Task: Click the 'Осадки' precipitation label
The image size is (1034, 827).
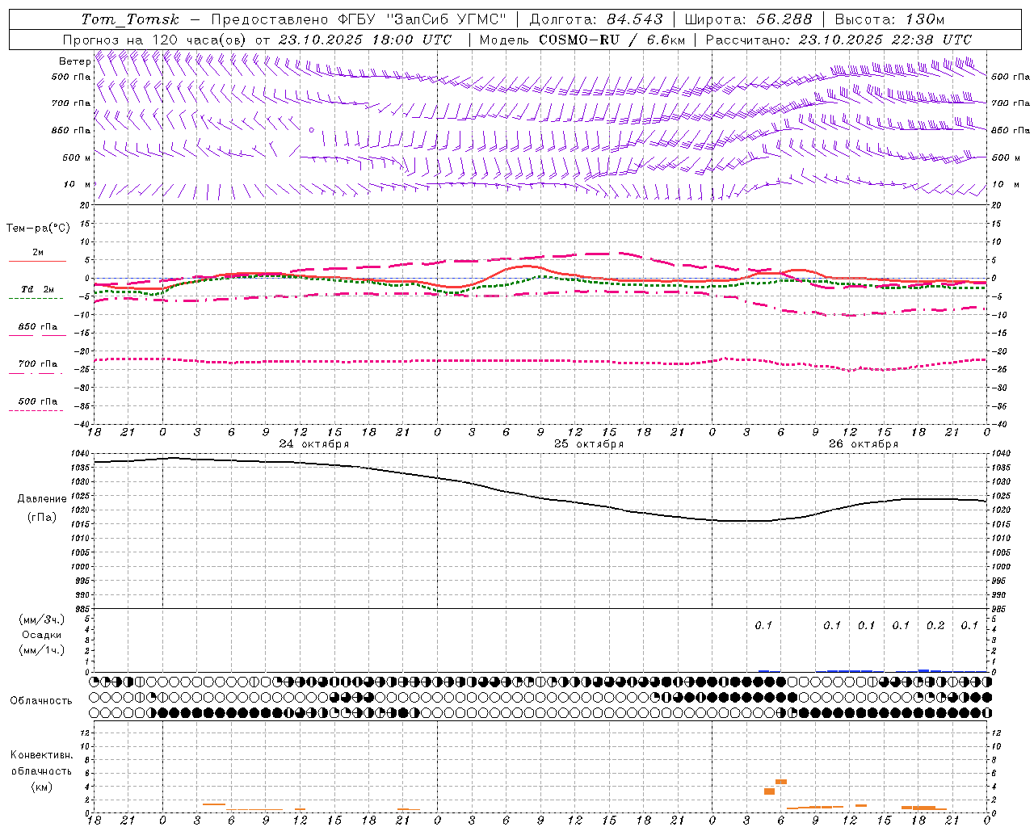Action: [42, 635]
